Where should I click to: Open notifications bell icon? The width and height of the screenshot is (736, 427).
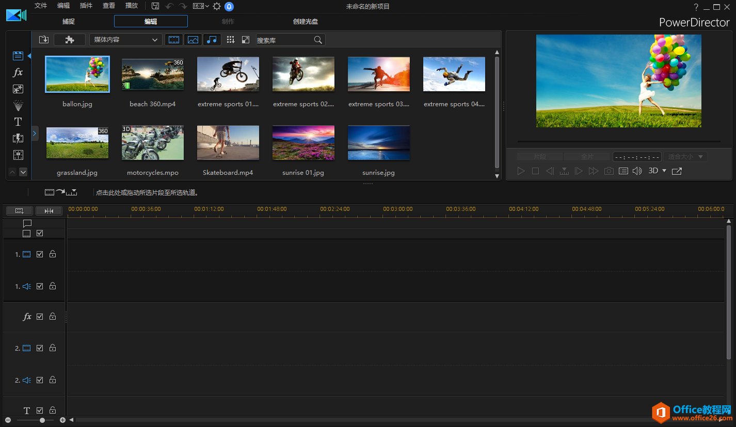pos(229,6)
